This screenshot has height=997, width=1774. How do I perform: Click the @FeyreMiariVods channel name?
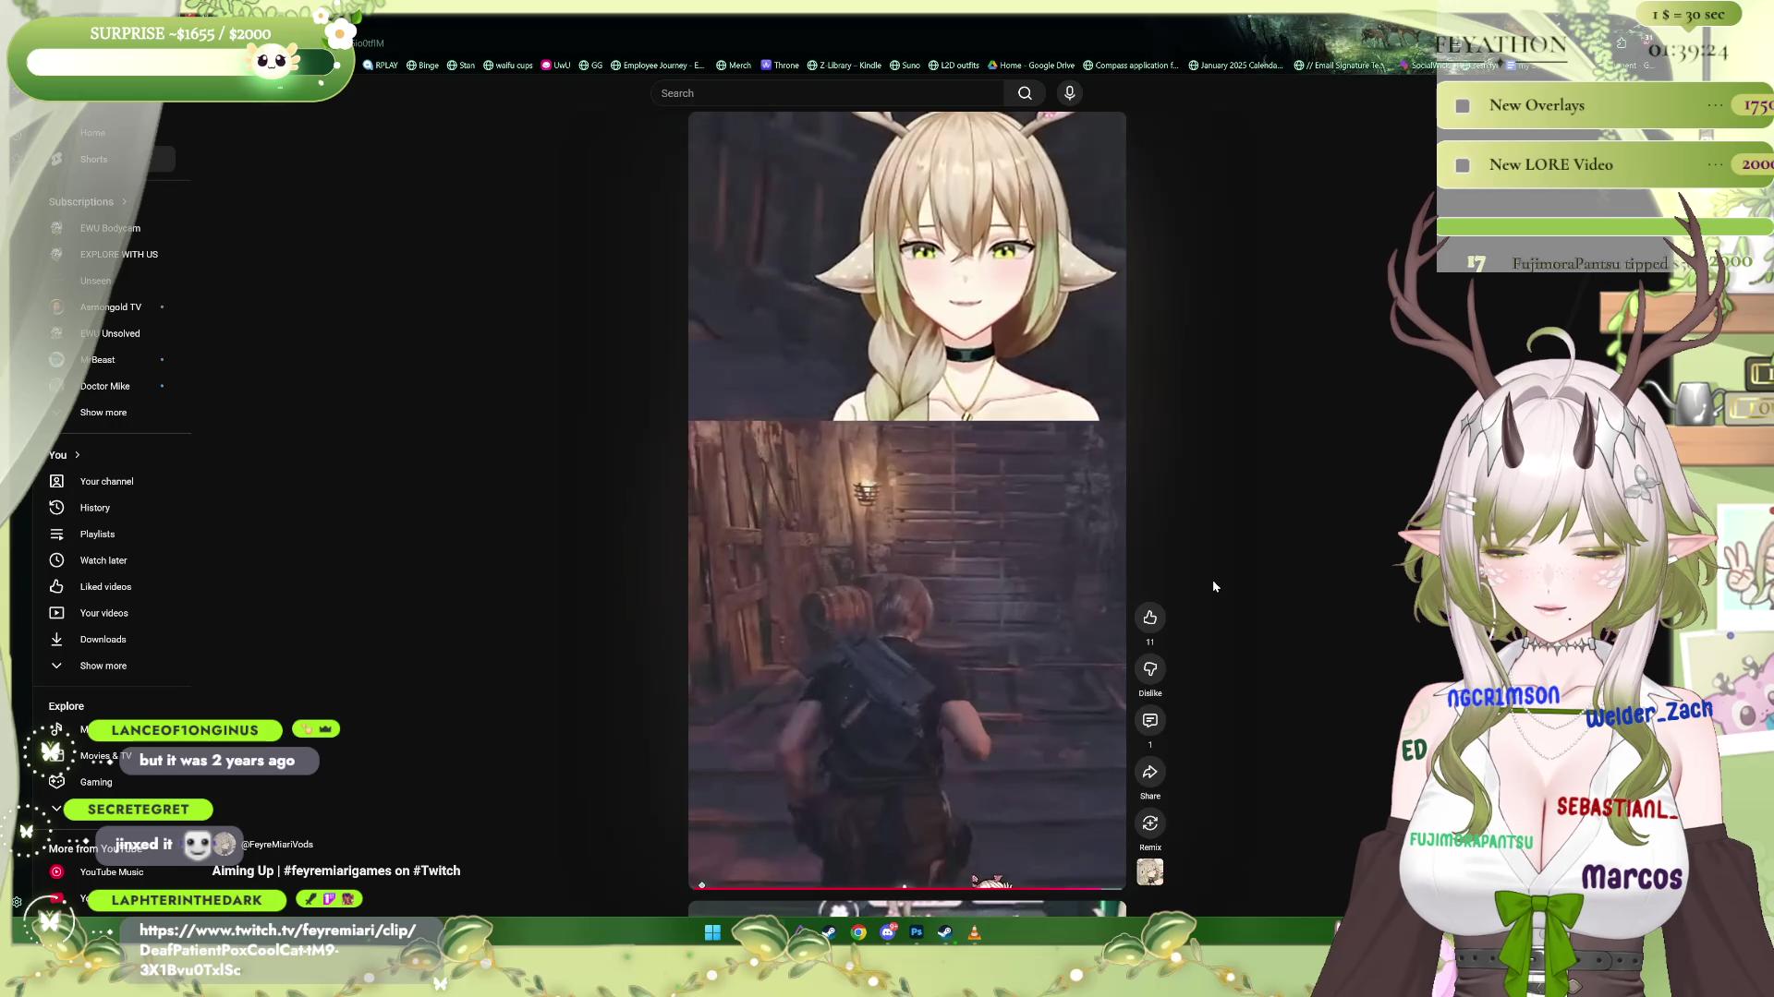click(277, 845)
